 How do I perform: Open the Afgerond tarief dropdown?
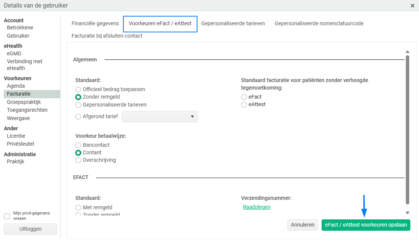click(160, 117)
